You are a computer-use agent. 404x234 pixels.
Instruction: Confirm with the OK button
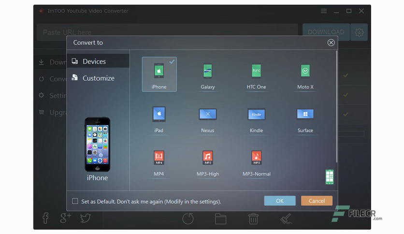tap(280, 201)
